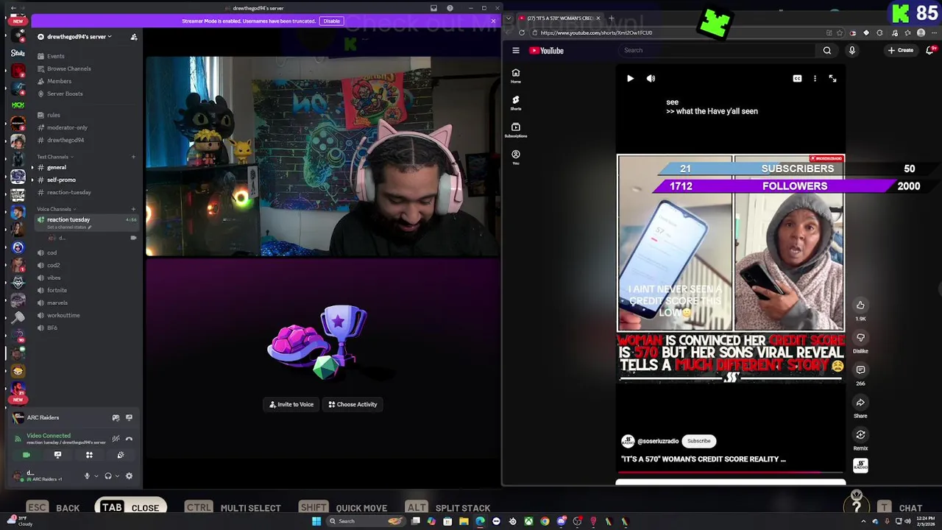942x530 pixels.
Task: Open the soundboard icon in Discord
Action: [121, 455]
